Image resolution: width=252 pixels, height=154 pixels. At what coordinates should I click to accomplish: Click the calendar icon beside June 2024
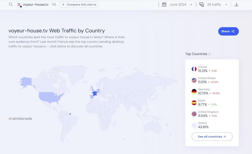[x=164, y=5]
